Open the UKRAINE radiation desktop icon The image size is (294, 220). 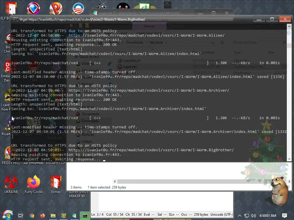point(11,184)
